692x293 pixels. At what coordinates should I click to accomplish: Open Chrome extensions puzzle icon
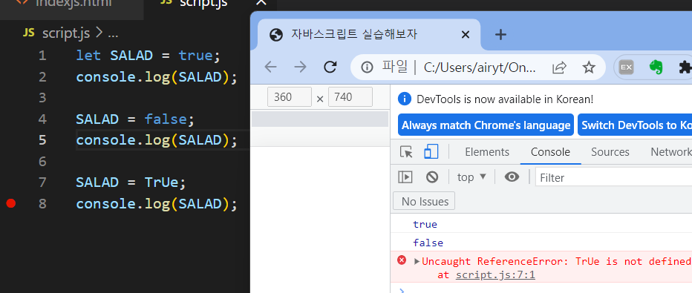click(x=685, y=68)
